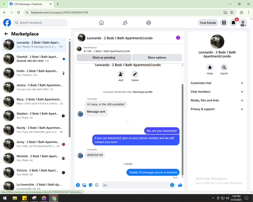253x202 pixels.
Task: Expand Customize chat section
Action: coord(217,83)
